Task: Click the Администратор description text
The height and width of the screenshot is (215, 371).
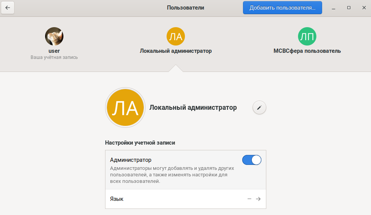Action: (172, 175)
